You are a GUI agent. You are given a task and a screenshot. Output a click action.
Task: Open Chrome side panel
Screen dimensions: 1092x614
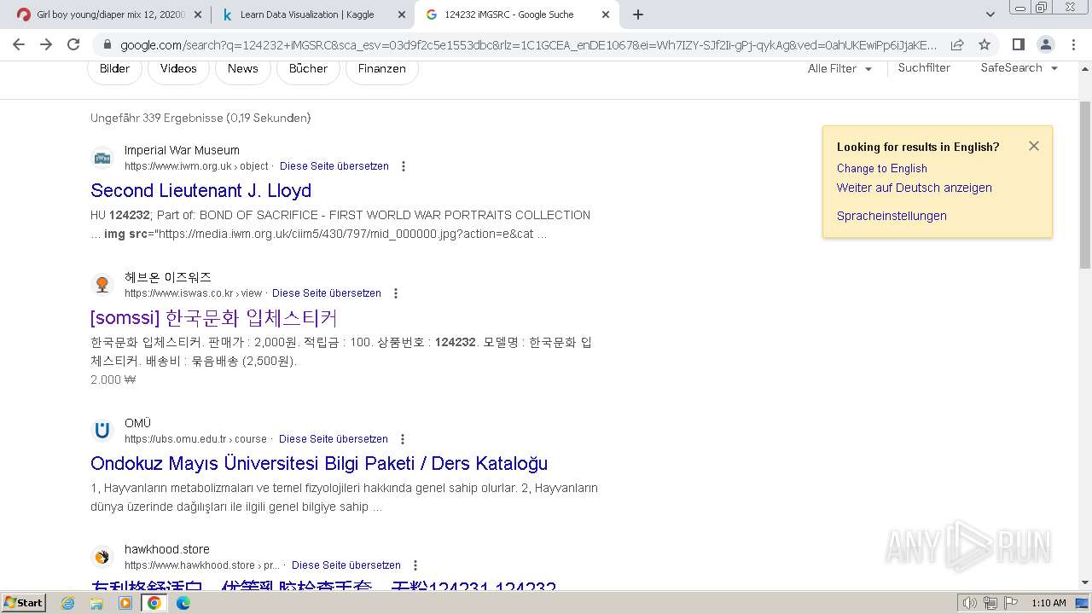tap(1018, 45)
